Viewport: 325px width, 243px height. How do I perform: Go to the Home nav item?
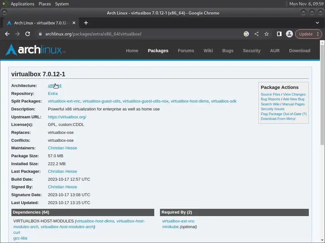coord(132,51)
